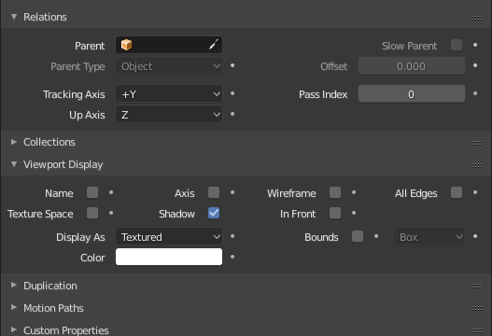Image resolution: width=492 pixels, height=336 pixels.
Task: Click the animate dot beside Color swatch
Action: 232,257
